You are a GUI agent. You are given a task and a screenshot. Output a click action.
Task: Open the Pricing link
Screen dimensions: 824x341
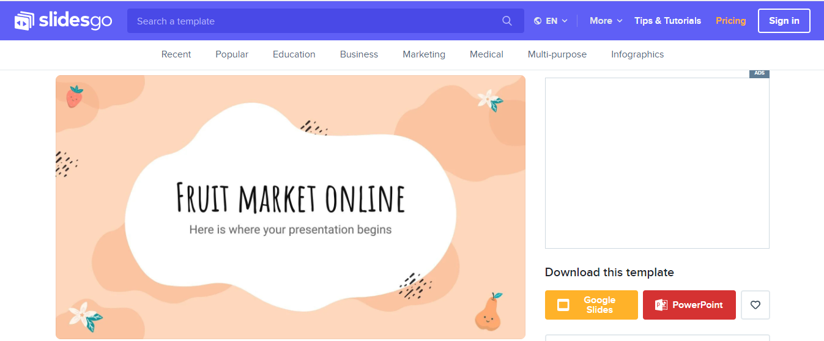[730, 21]
